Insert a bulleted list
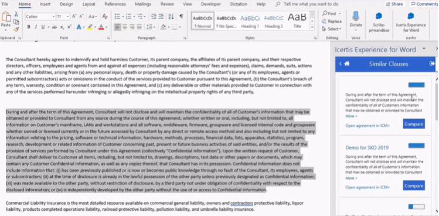Viewport: 439px width, 216px height. point(117,16)
